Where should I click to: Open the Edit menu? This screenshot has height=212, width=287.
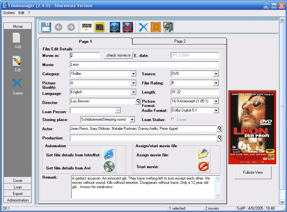point(21,13)
